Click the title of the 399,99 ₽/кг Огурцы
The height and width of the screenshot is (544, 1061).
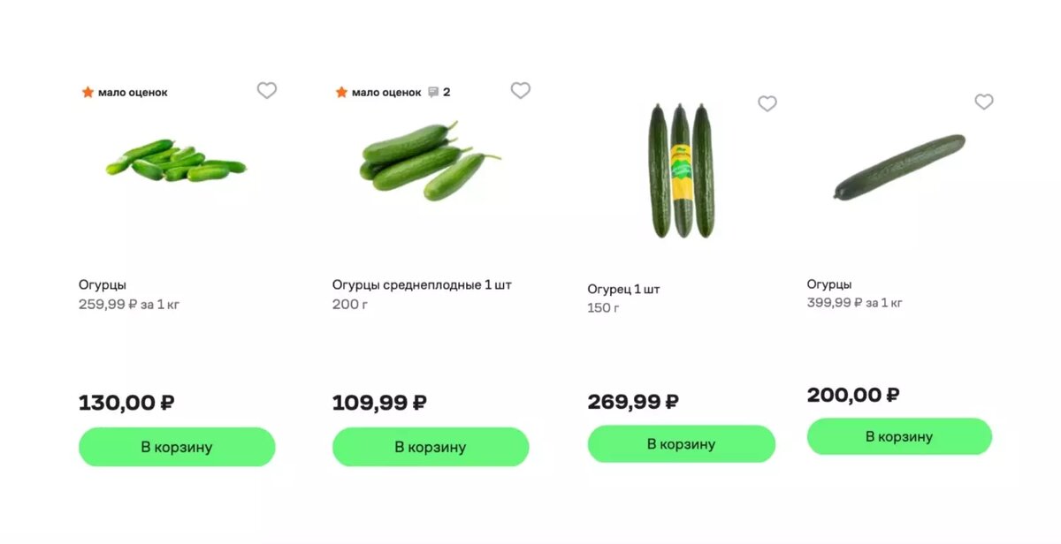pyautogui.click(x=828, y=284)
